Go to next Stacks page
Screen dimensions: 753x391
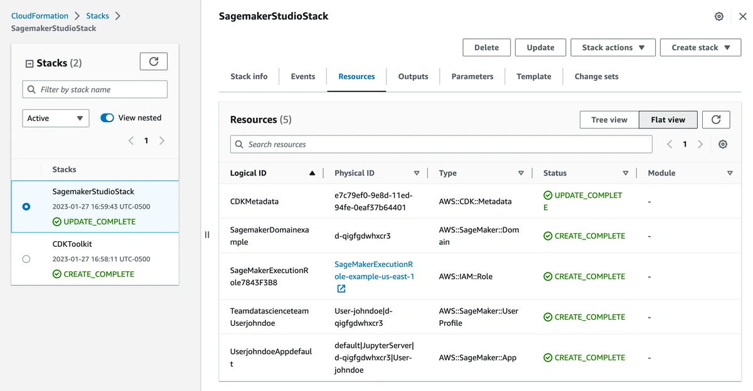(x=162, y=140)
